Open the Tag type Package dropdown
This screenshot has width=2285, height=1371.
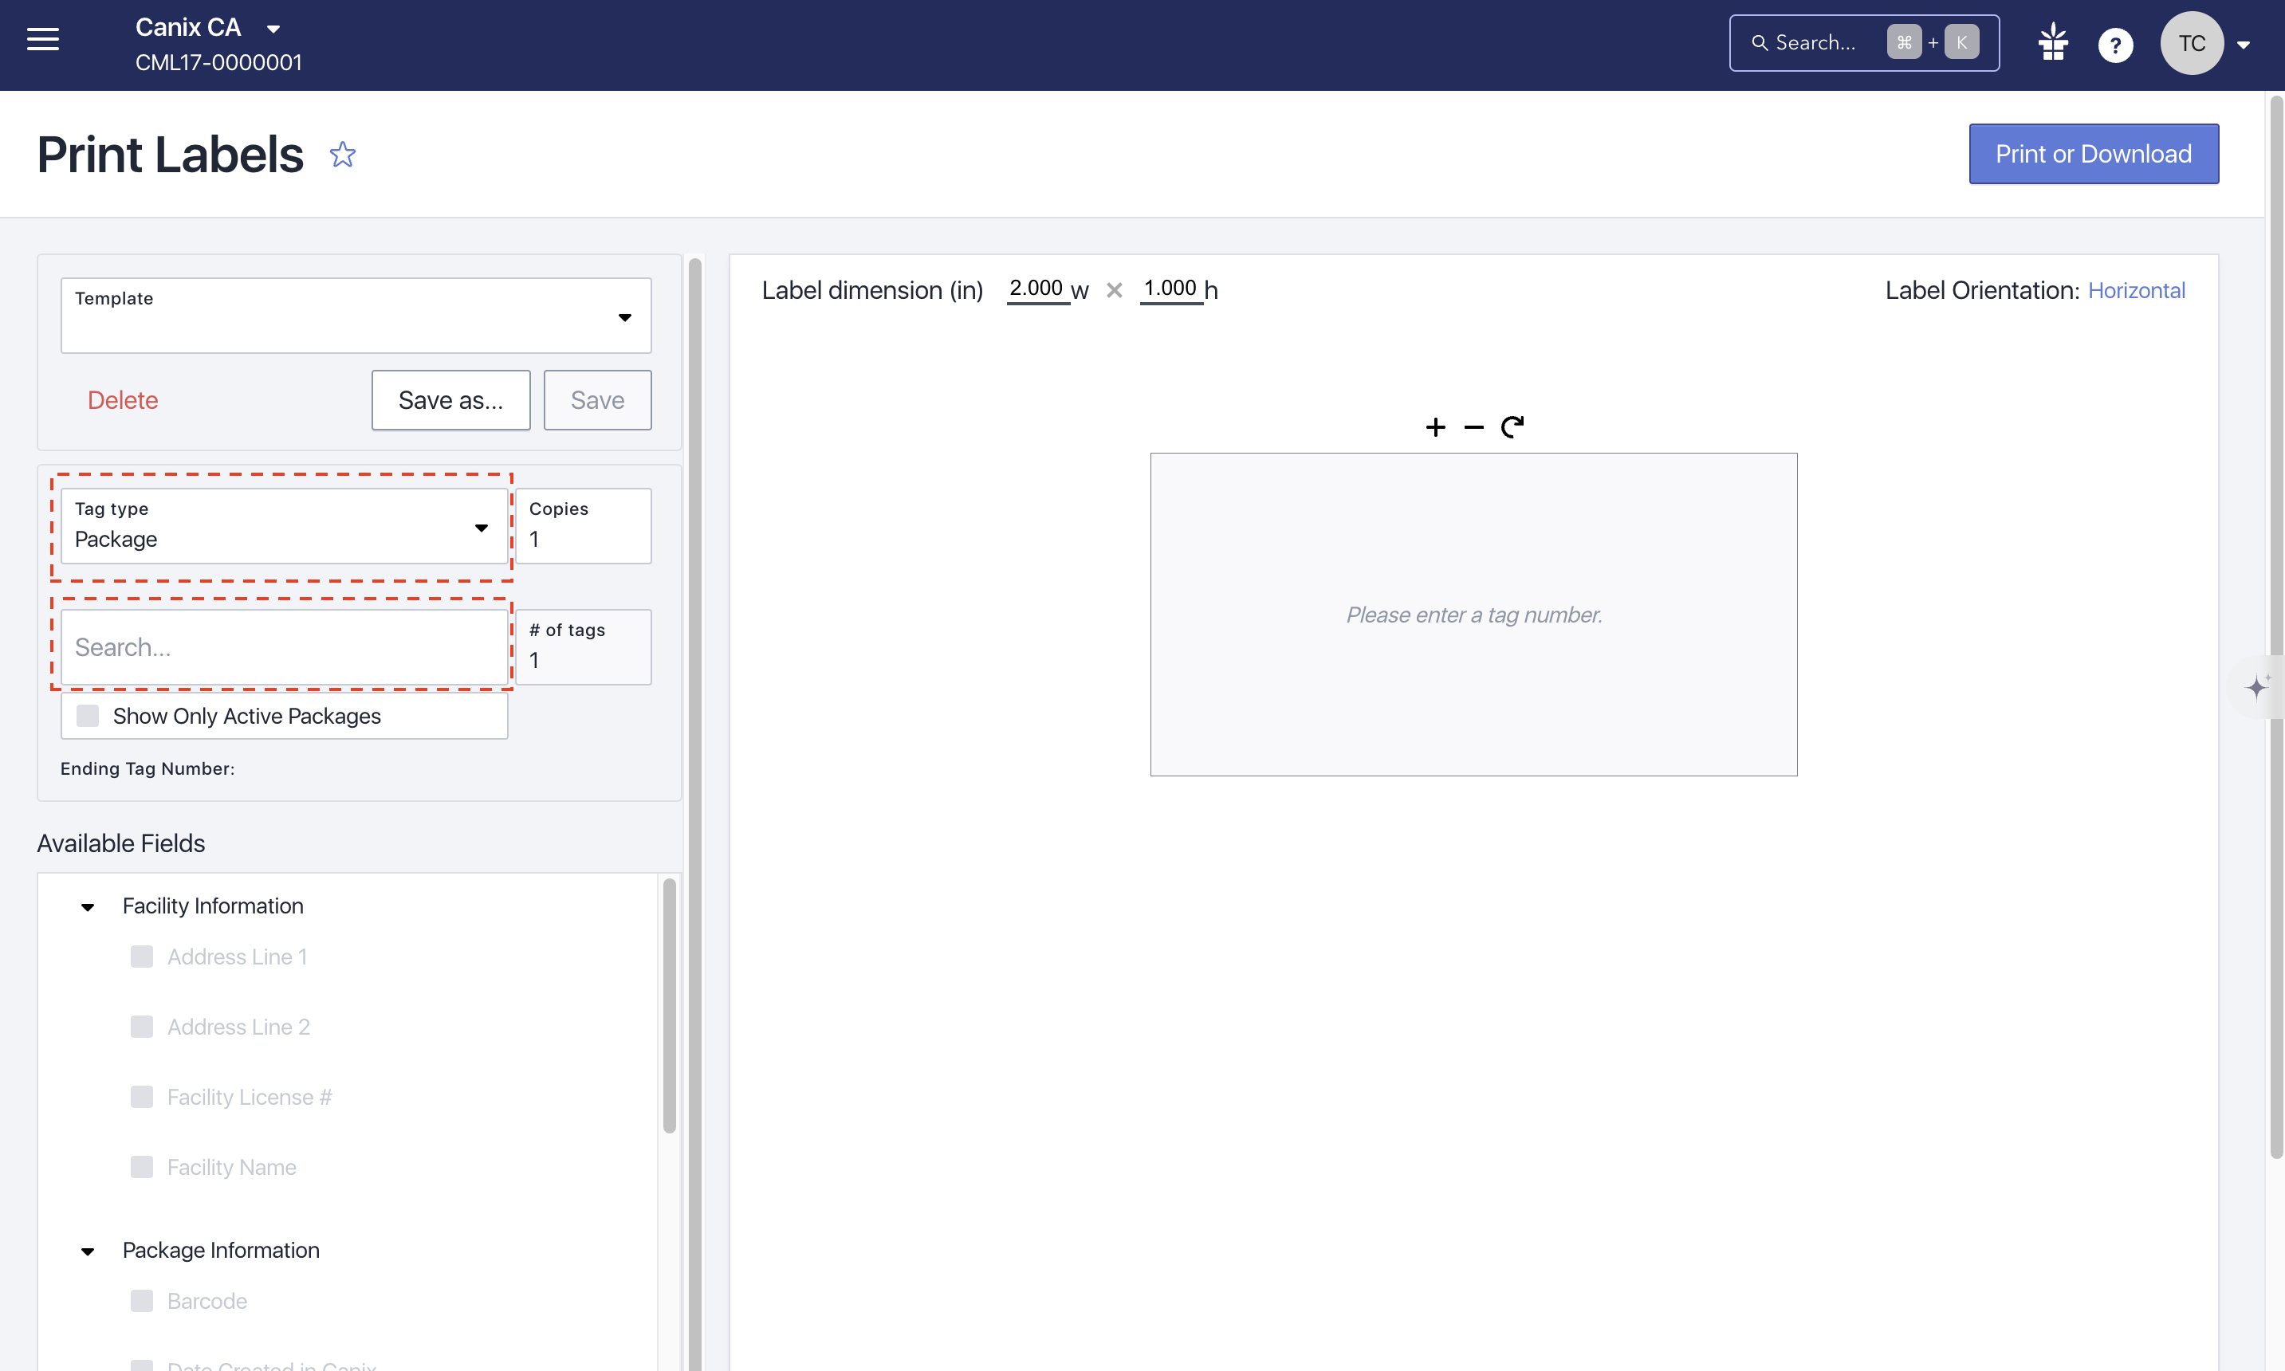coord(285,525)
